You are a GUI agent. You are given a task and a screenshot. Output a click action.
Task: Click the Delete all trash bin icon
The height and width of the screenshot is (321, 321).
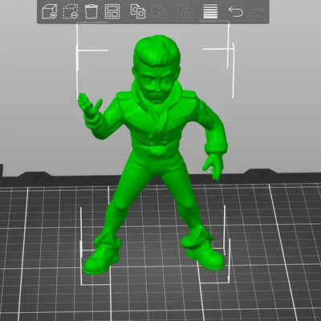pos(91,11)
